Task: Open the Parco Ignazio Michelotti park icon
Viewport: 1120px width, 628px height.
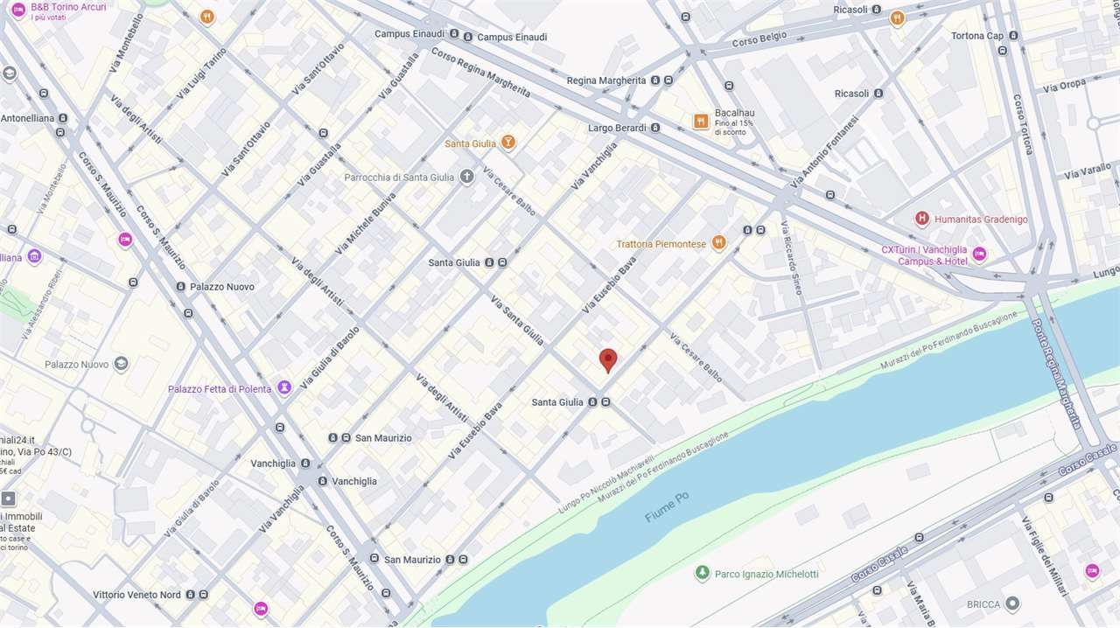Action: pyautogui.click(x=702, y=573)
